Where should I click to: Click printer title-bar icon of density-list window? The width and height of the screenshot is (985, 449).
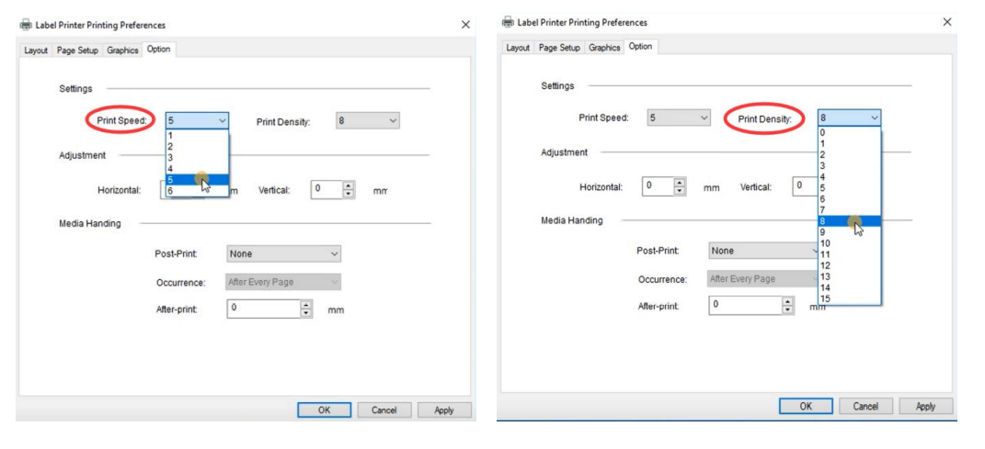click(508, 22)
